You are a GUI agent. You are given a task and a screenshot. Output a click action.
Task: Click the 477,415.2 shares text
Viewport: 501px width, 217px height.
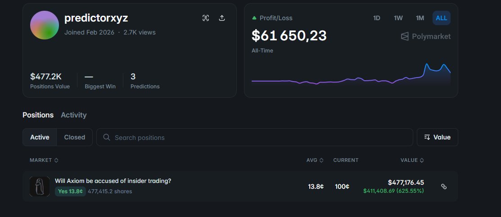click(x=110, y=191)
